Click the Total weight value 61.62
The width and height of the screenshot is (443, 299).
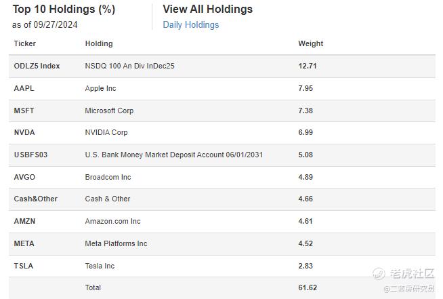pyautogui.click(x=308, y=287)
